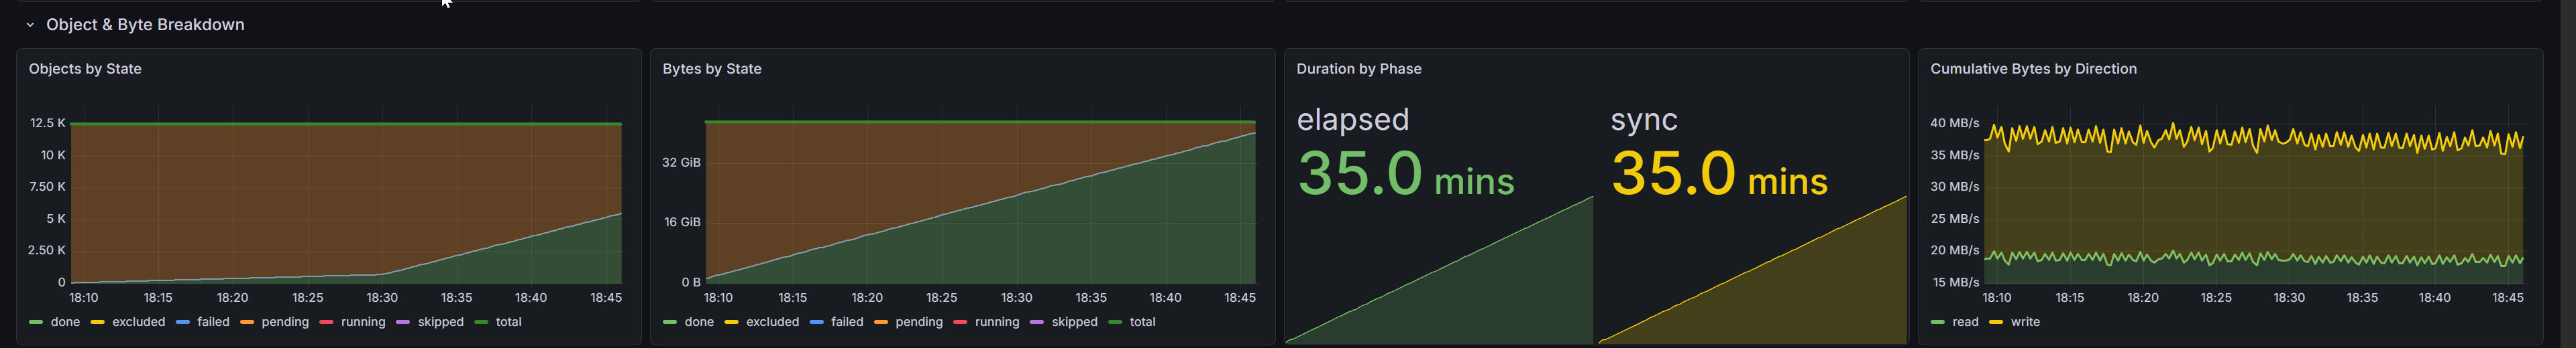Screen dimensions: 2576x348
Task: Click yellow color swatch beside 'write' legend
Action: (x=1996, y=322)
